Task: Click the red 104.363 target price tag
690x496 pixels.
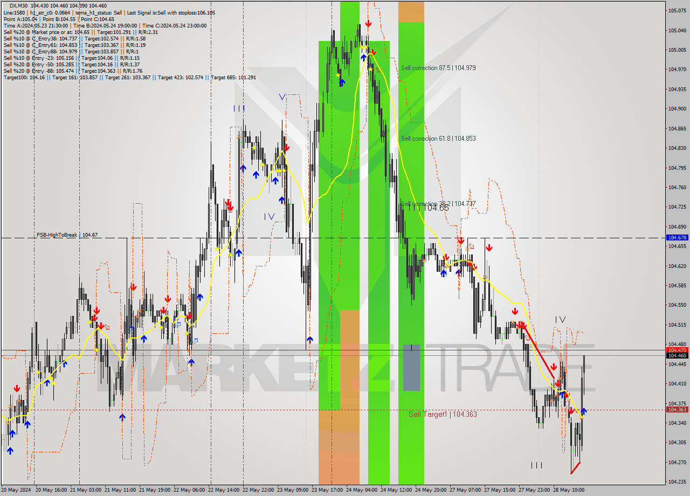Action: point(678,410)
